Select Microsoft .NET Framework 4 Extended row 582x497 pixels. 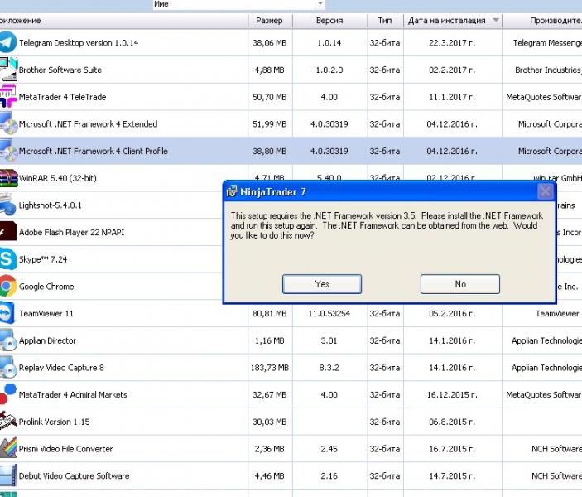click(x=291, y=124)
